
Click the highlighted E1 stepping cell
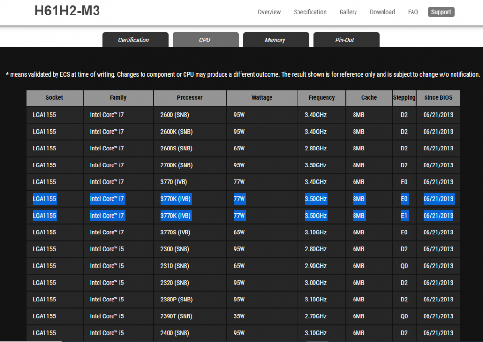[404, 216]
